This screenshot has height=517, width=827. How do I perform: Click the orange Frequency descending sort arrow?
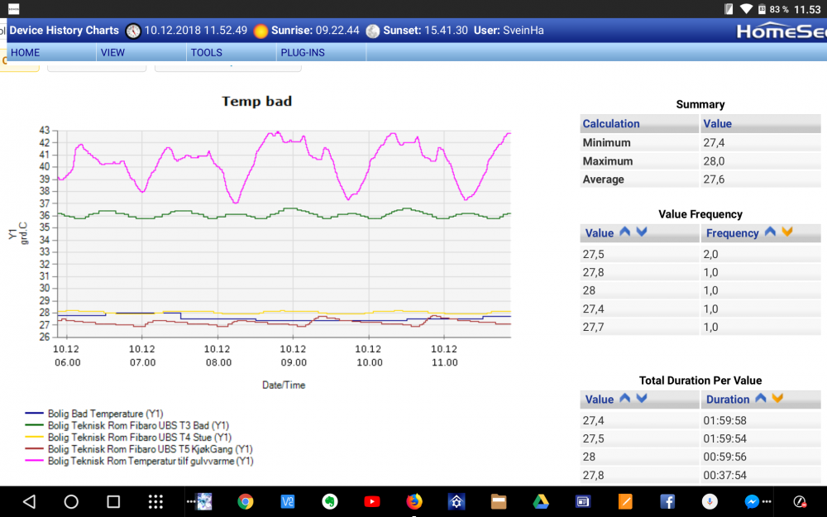click(x=786, y=232)
